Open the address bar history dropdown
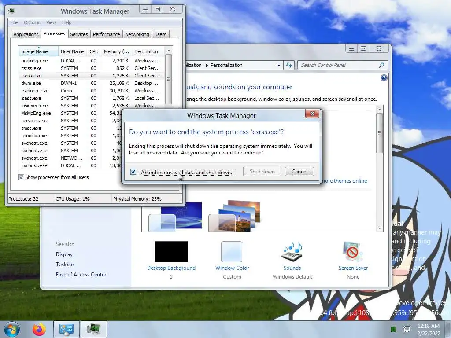 (279, 65)
